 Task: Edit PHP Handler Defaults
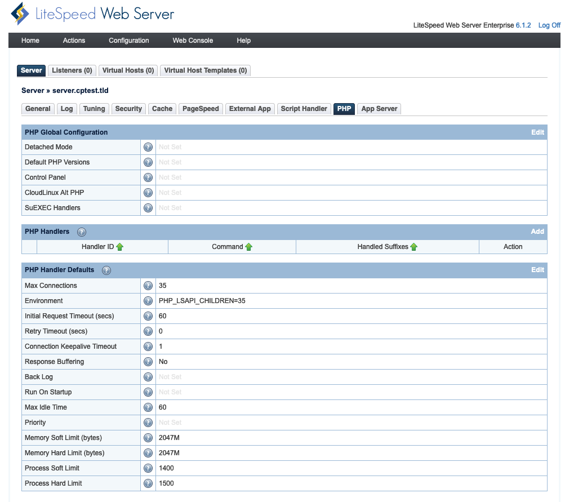(x=537, y=269)
